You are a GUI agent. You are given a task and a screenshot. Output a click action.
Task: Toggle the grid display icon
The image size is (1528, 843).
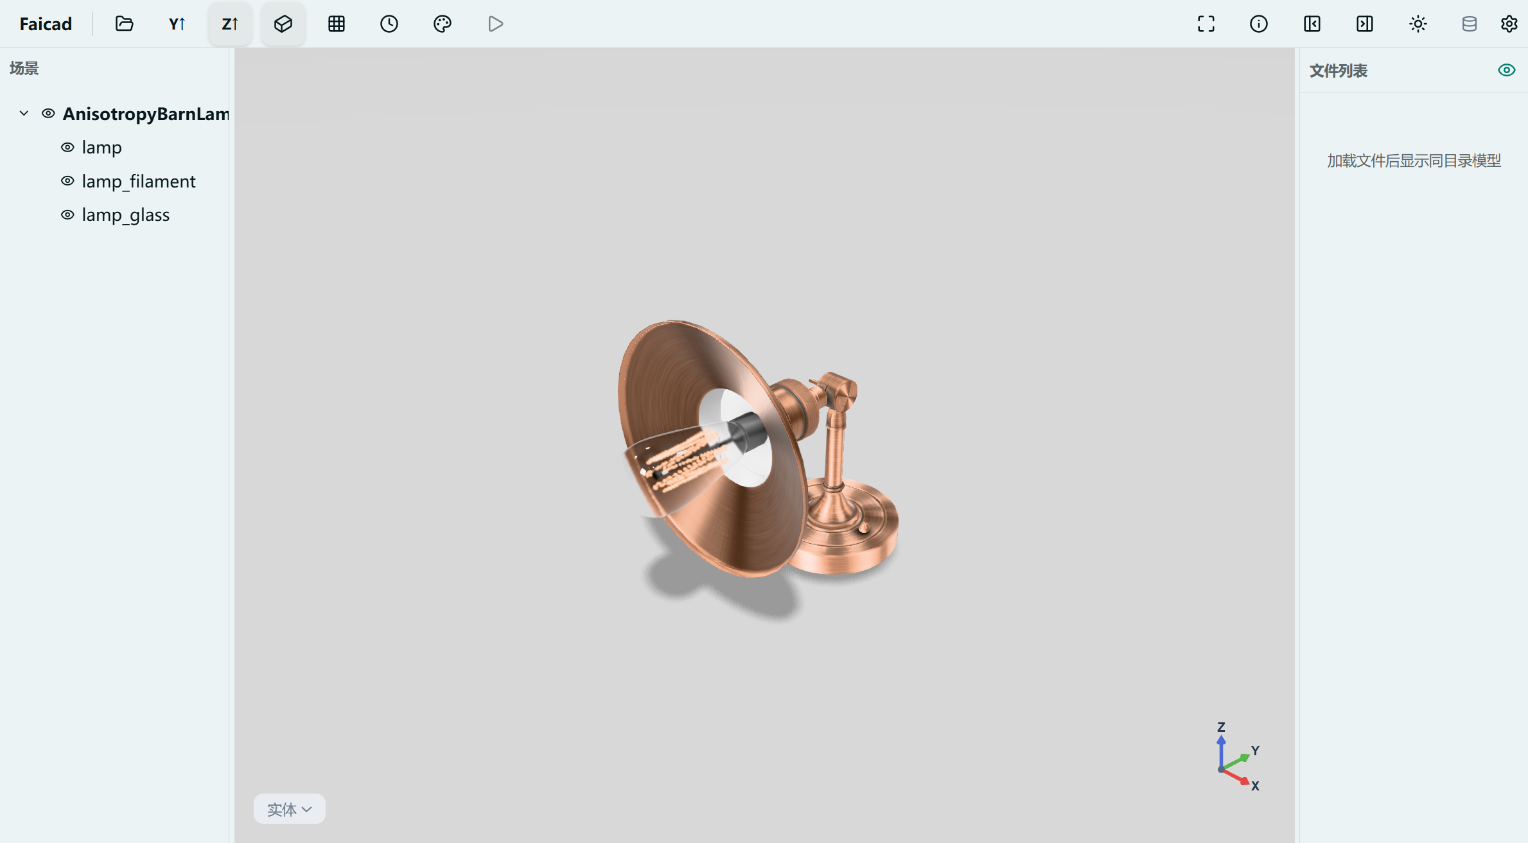(x=337, y=24)
